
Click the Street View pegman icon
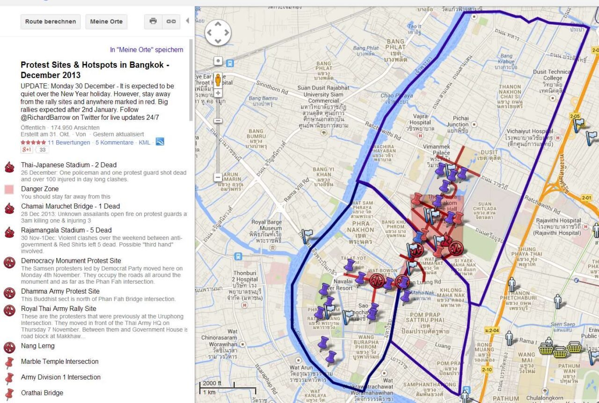pos(218,80)
